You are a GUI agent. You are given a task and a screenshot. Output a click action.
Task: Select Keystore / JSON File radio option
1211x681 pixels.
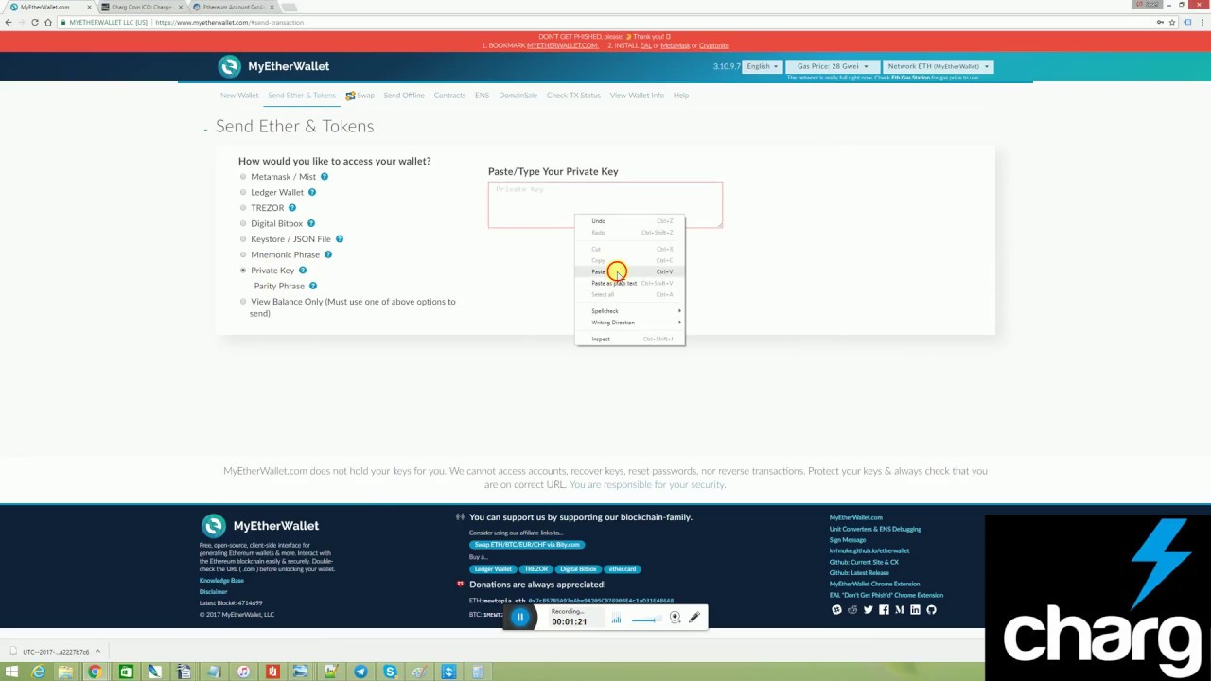click(x=243, y=239)
